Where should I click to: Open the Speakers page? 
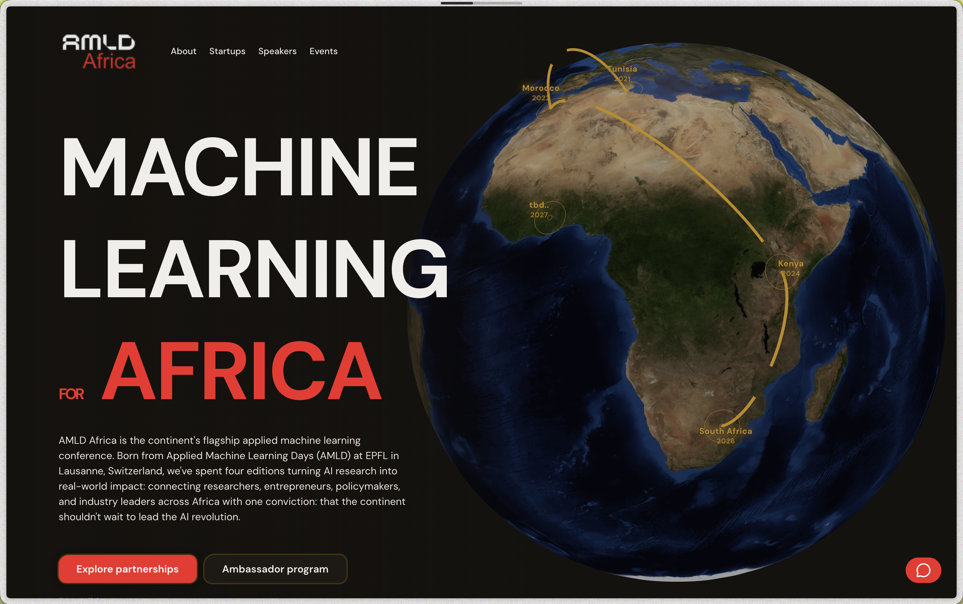point(277,51)
